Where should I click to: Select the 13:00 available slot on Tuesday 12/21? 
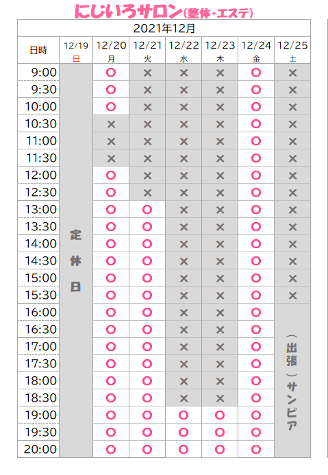tap(147, 209)
